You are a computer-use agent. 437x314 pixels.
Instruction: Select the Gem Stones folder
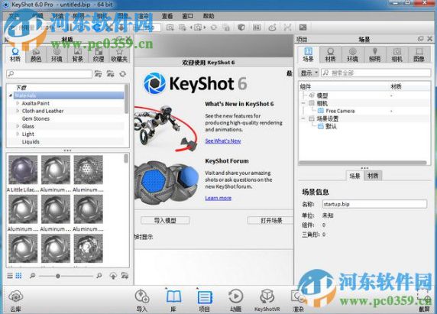(x=36, y=118)
